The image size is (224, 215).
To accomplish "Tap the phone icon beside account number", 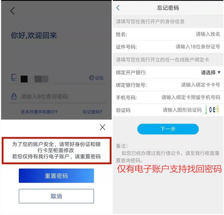I will coord(14,77).
